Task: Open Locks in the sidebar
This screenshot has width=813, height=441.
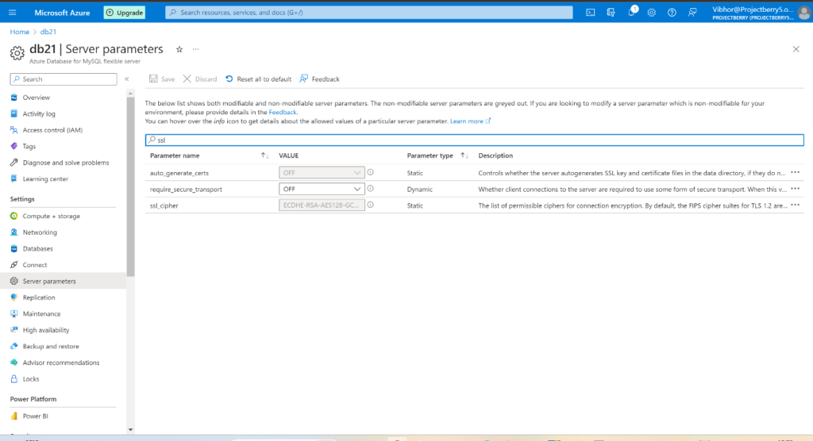Action: 31,379
